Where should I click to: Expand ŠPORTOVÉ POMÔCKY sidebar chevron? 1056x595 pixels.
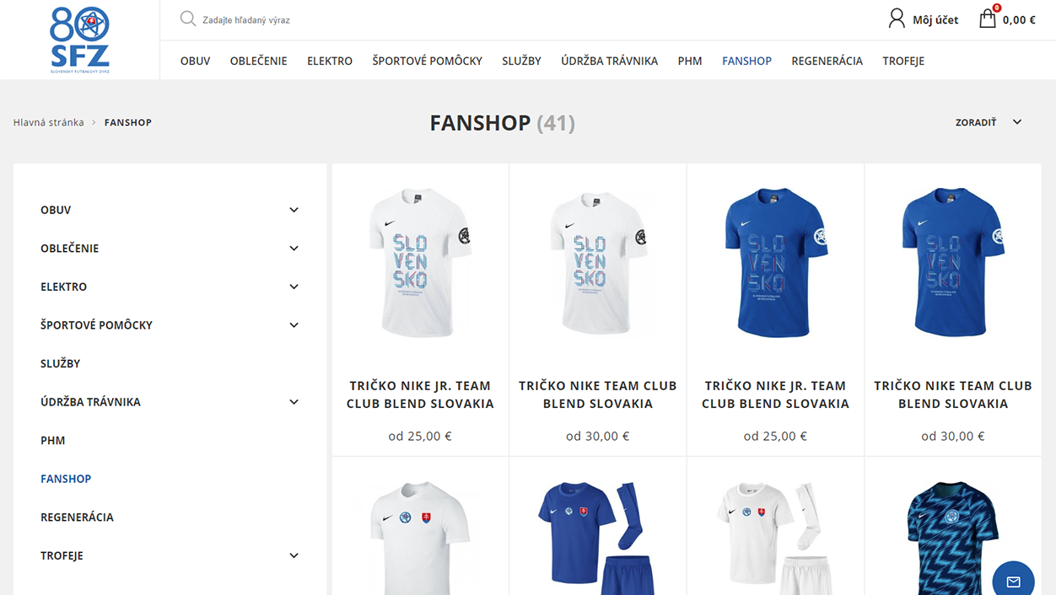(294, 325)
